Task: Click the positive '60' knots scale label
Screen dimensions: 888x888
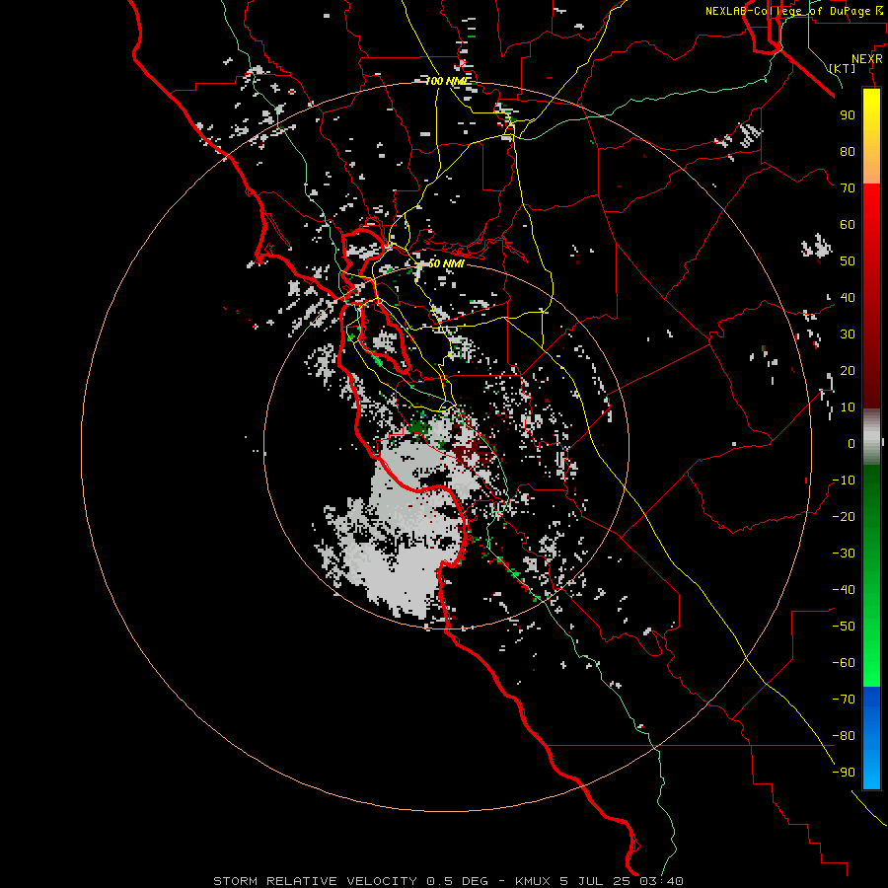Action: [x=848, y=224]
